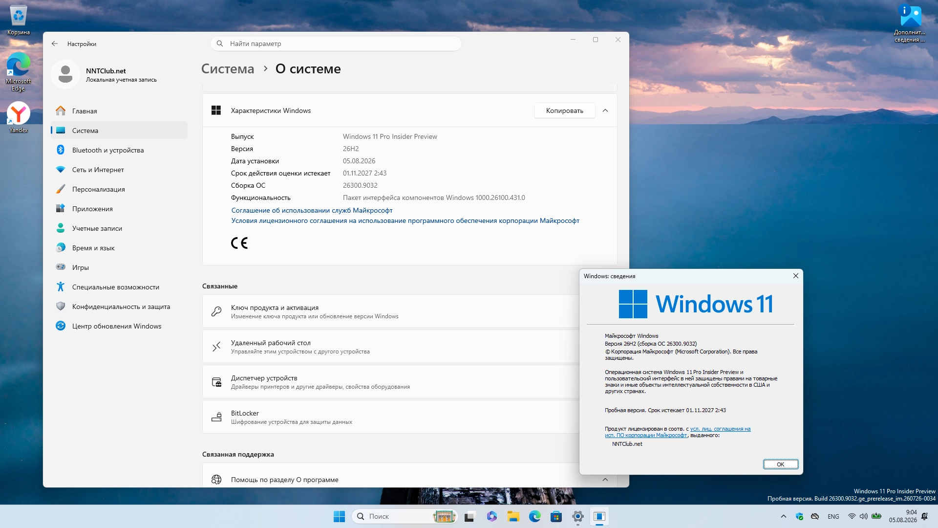This screenshot has width=938, height=528.
Task: Launch Microsoft 365 Copilot from taskbar
Action: (x=491, y=516)
